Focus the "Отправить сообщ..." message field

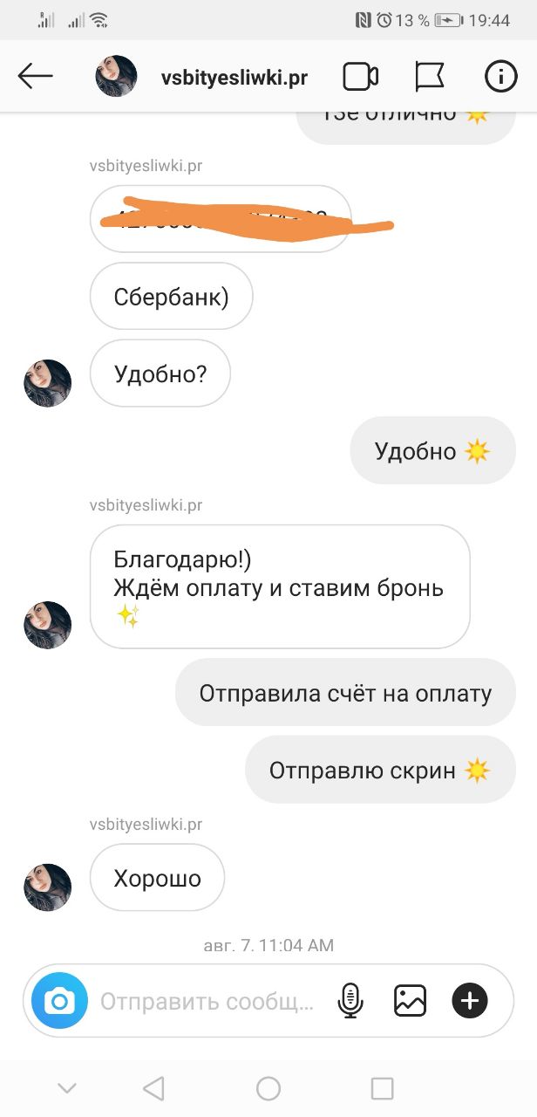click(x=207, y=1001)
